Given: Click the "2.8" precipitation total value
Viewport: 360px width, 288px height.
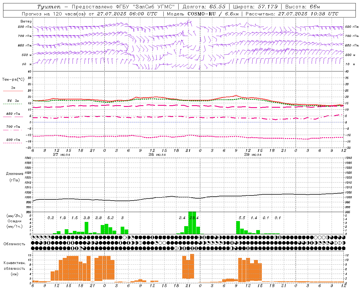Looking at the screenshot, I should point(98,218).
